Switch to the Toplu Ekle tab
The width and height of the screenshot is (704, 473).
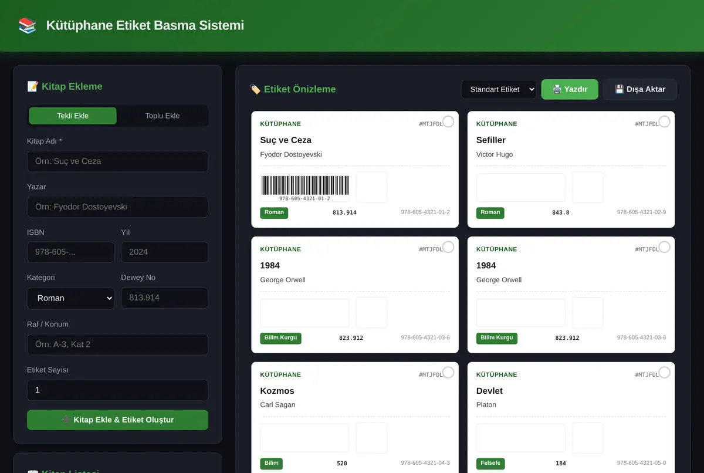tap(163, 116)
